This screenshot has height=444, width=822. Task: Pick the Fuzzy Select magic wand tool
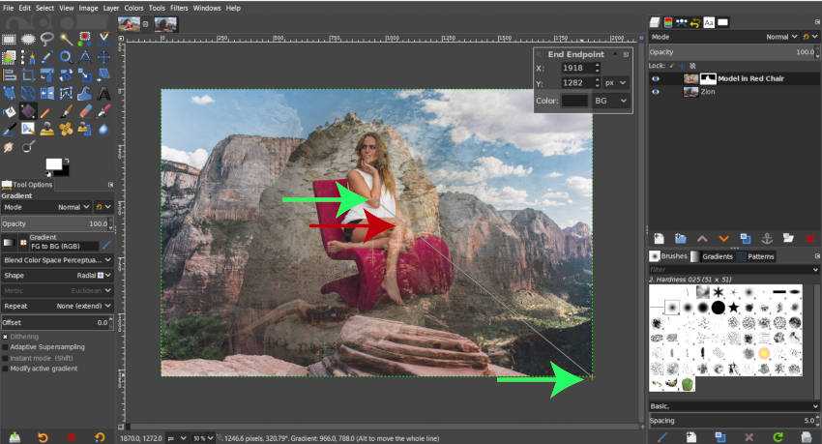pyautogui.click(x=64, y=39)
